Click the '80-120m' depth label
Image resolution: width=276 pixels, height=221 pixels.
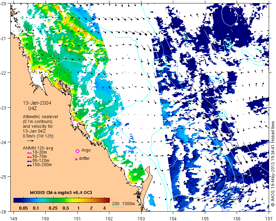(x=41, y=161)
